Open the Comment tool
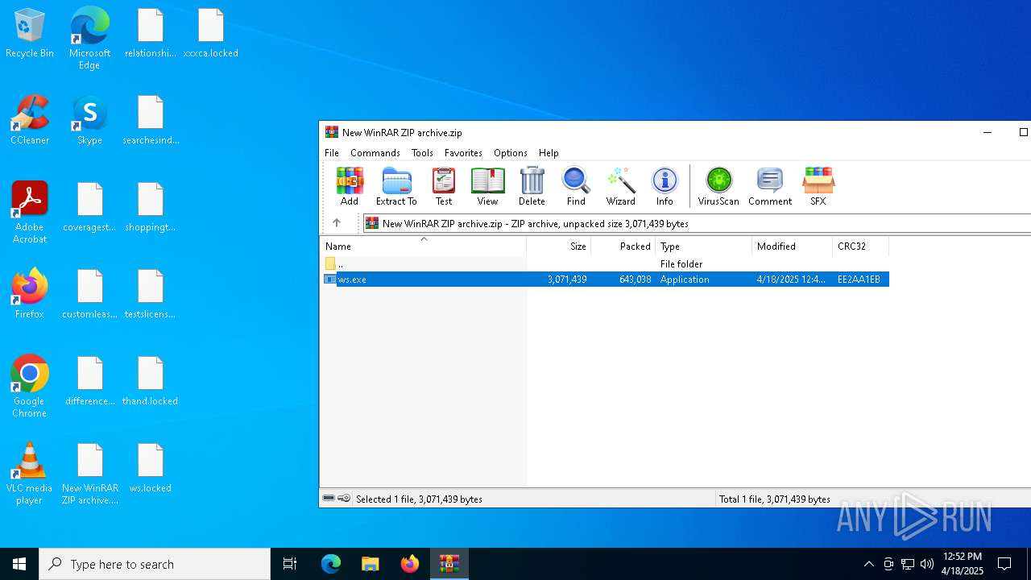Image resolution: width=1031 pixels, height=580 pixels. [770, 187]
